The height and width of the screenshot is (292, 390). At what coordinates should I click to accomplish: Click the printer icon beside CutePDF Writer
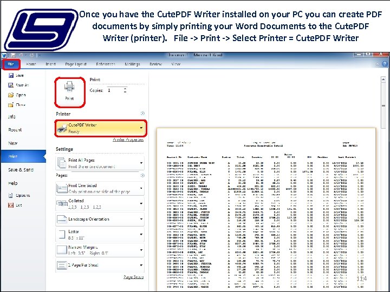click(62, 128)
